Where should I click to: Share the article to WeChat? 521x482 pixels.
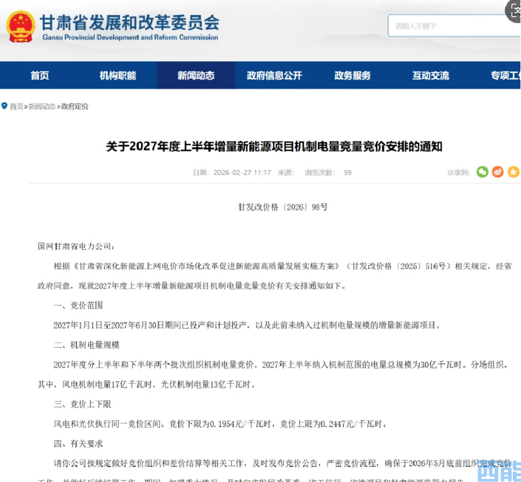point(482,172)
